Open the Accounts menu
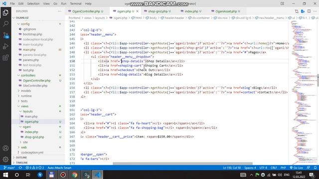 5,148
